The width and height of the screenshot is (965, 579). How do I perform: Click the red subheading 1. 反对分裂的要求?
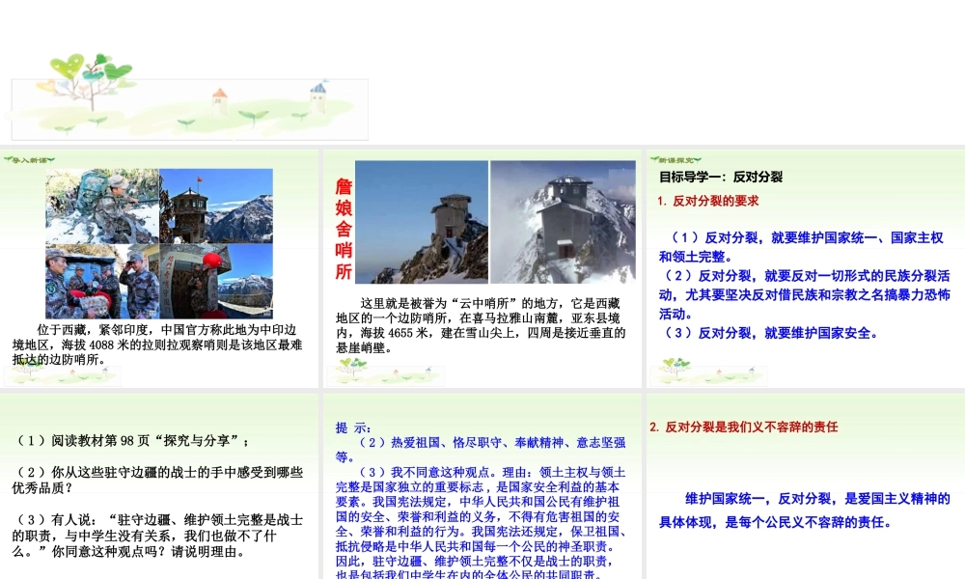click(x=708, y=202)
